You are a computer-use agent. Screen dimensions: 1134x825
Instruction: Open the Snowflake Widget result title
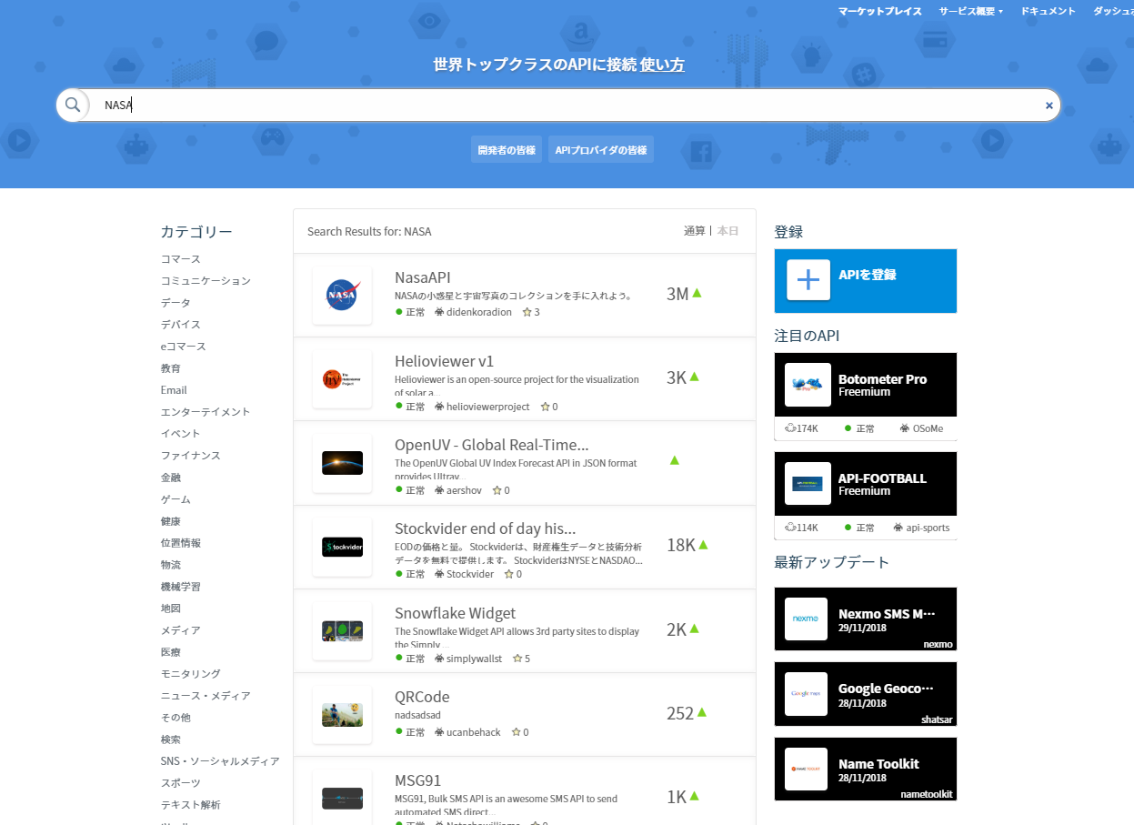pyautogui.click(x=456, y=613)
